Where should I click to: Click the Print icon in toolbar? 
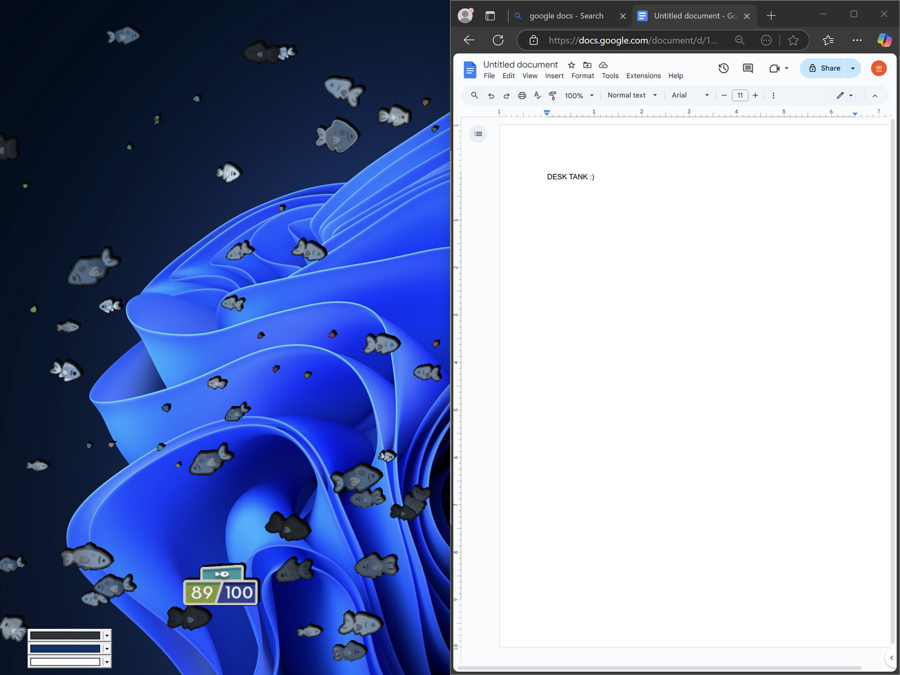(x=522, y=96)
